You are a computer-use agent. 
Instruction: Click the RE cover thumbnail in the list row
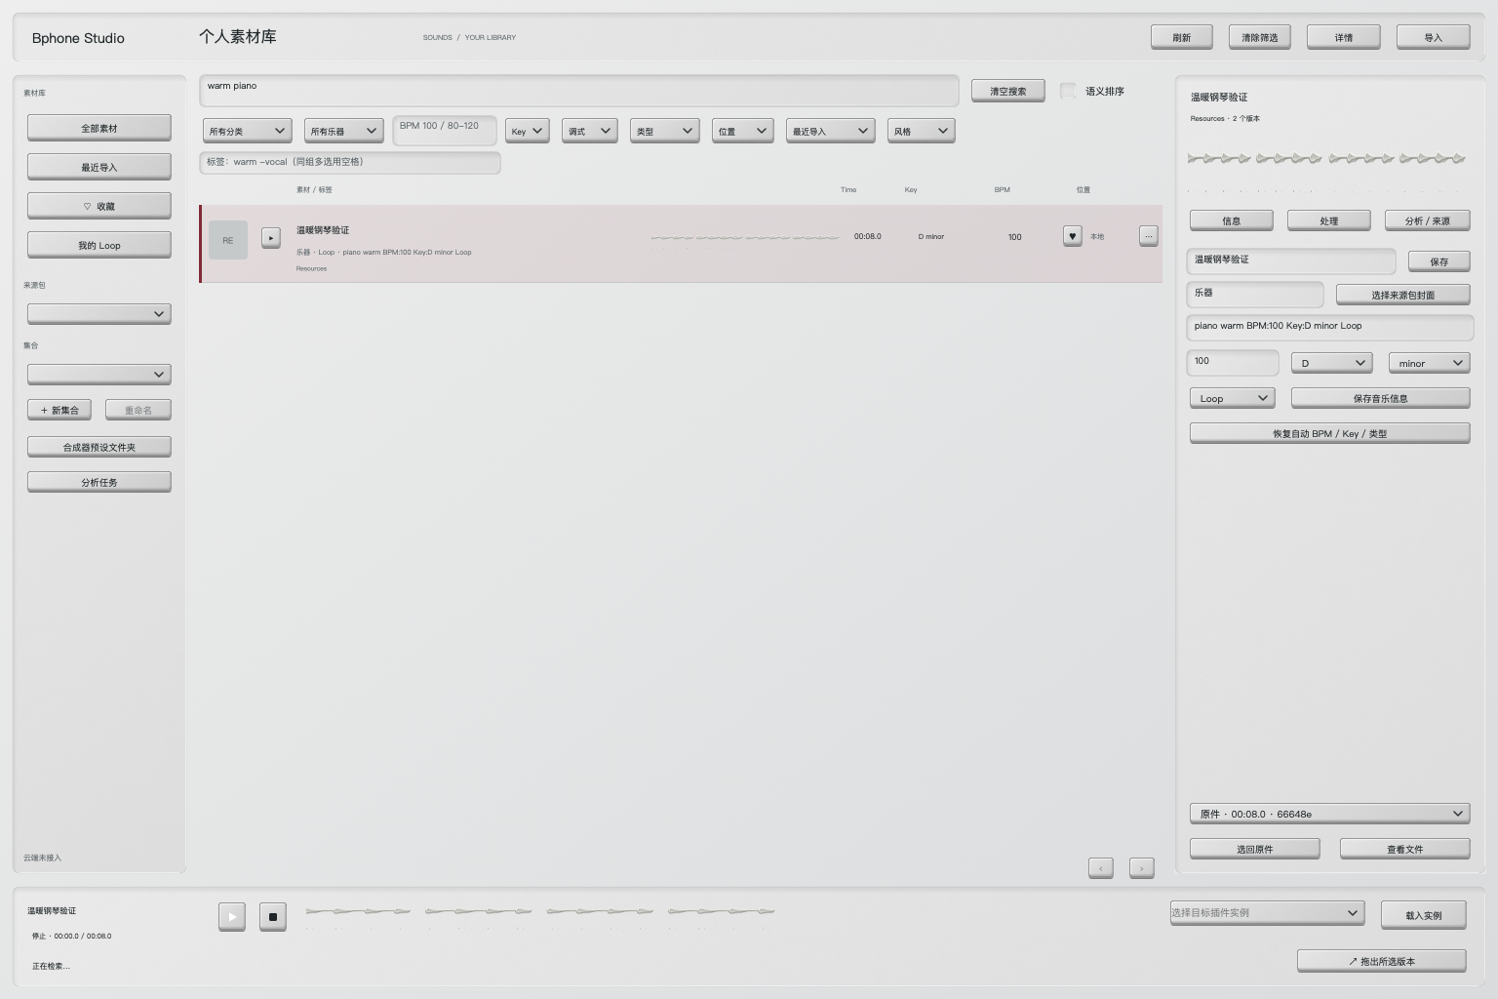click(228, 240)
